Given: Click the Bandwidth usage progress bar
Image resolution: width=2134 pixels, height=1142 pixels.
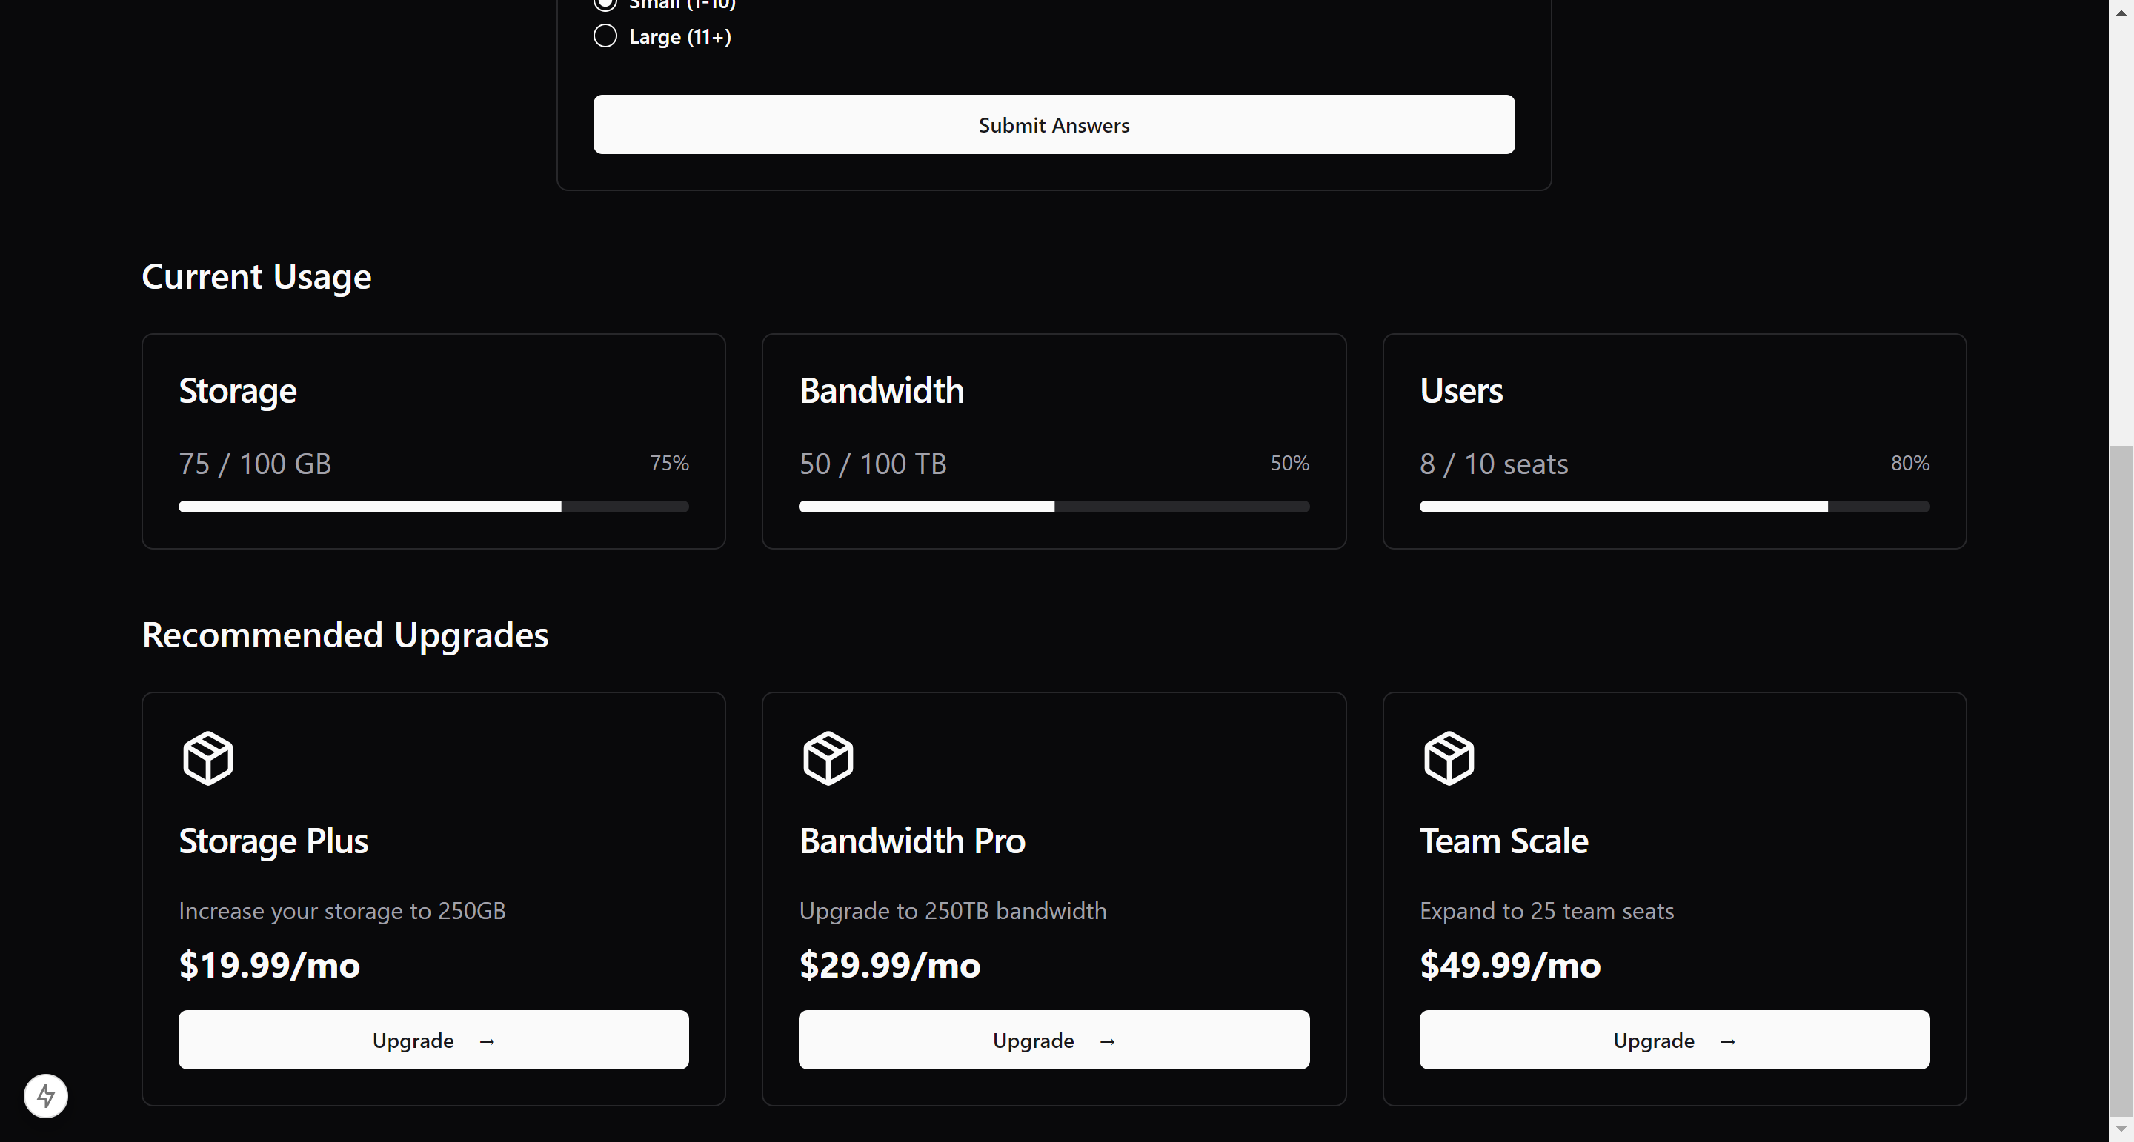Looking at the screenshot, I should click(1054, 507).
